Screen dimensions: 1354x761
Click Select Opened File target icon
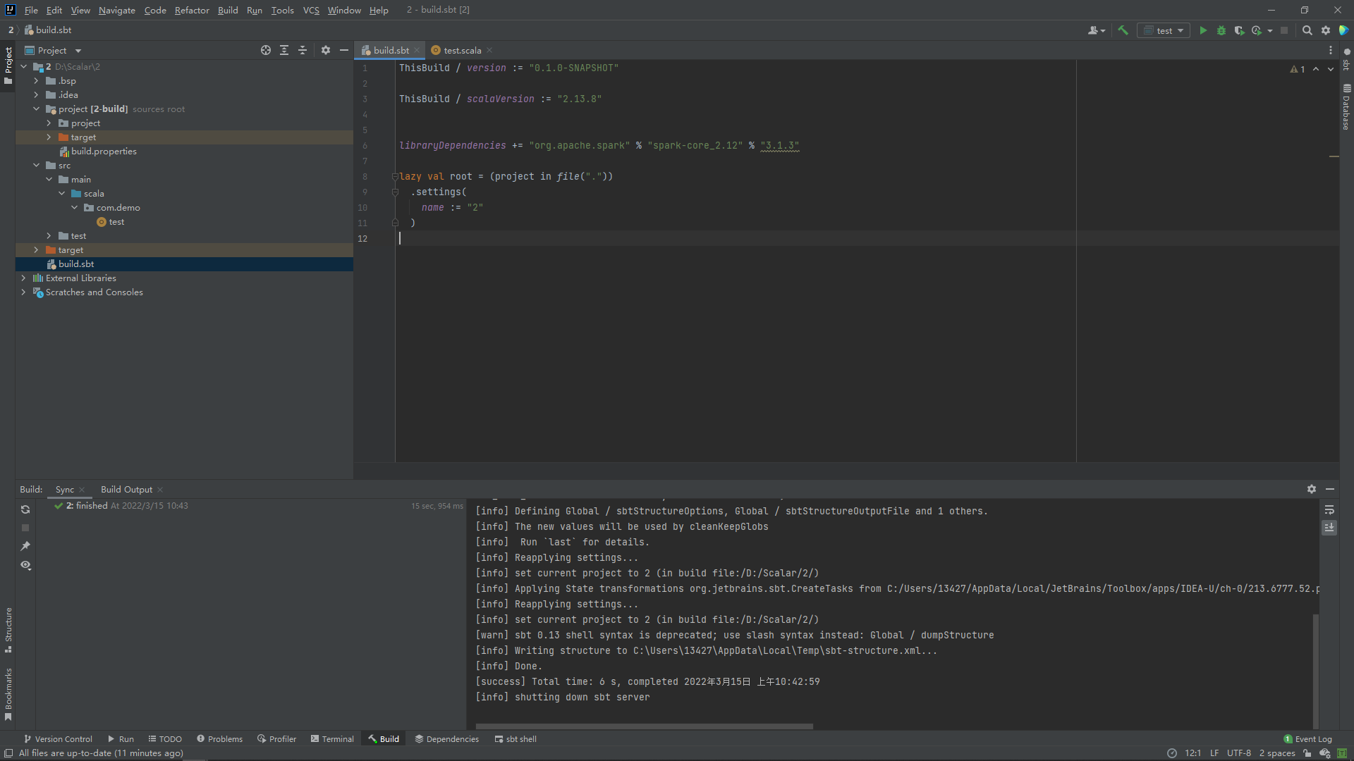[x=266, y=50]
